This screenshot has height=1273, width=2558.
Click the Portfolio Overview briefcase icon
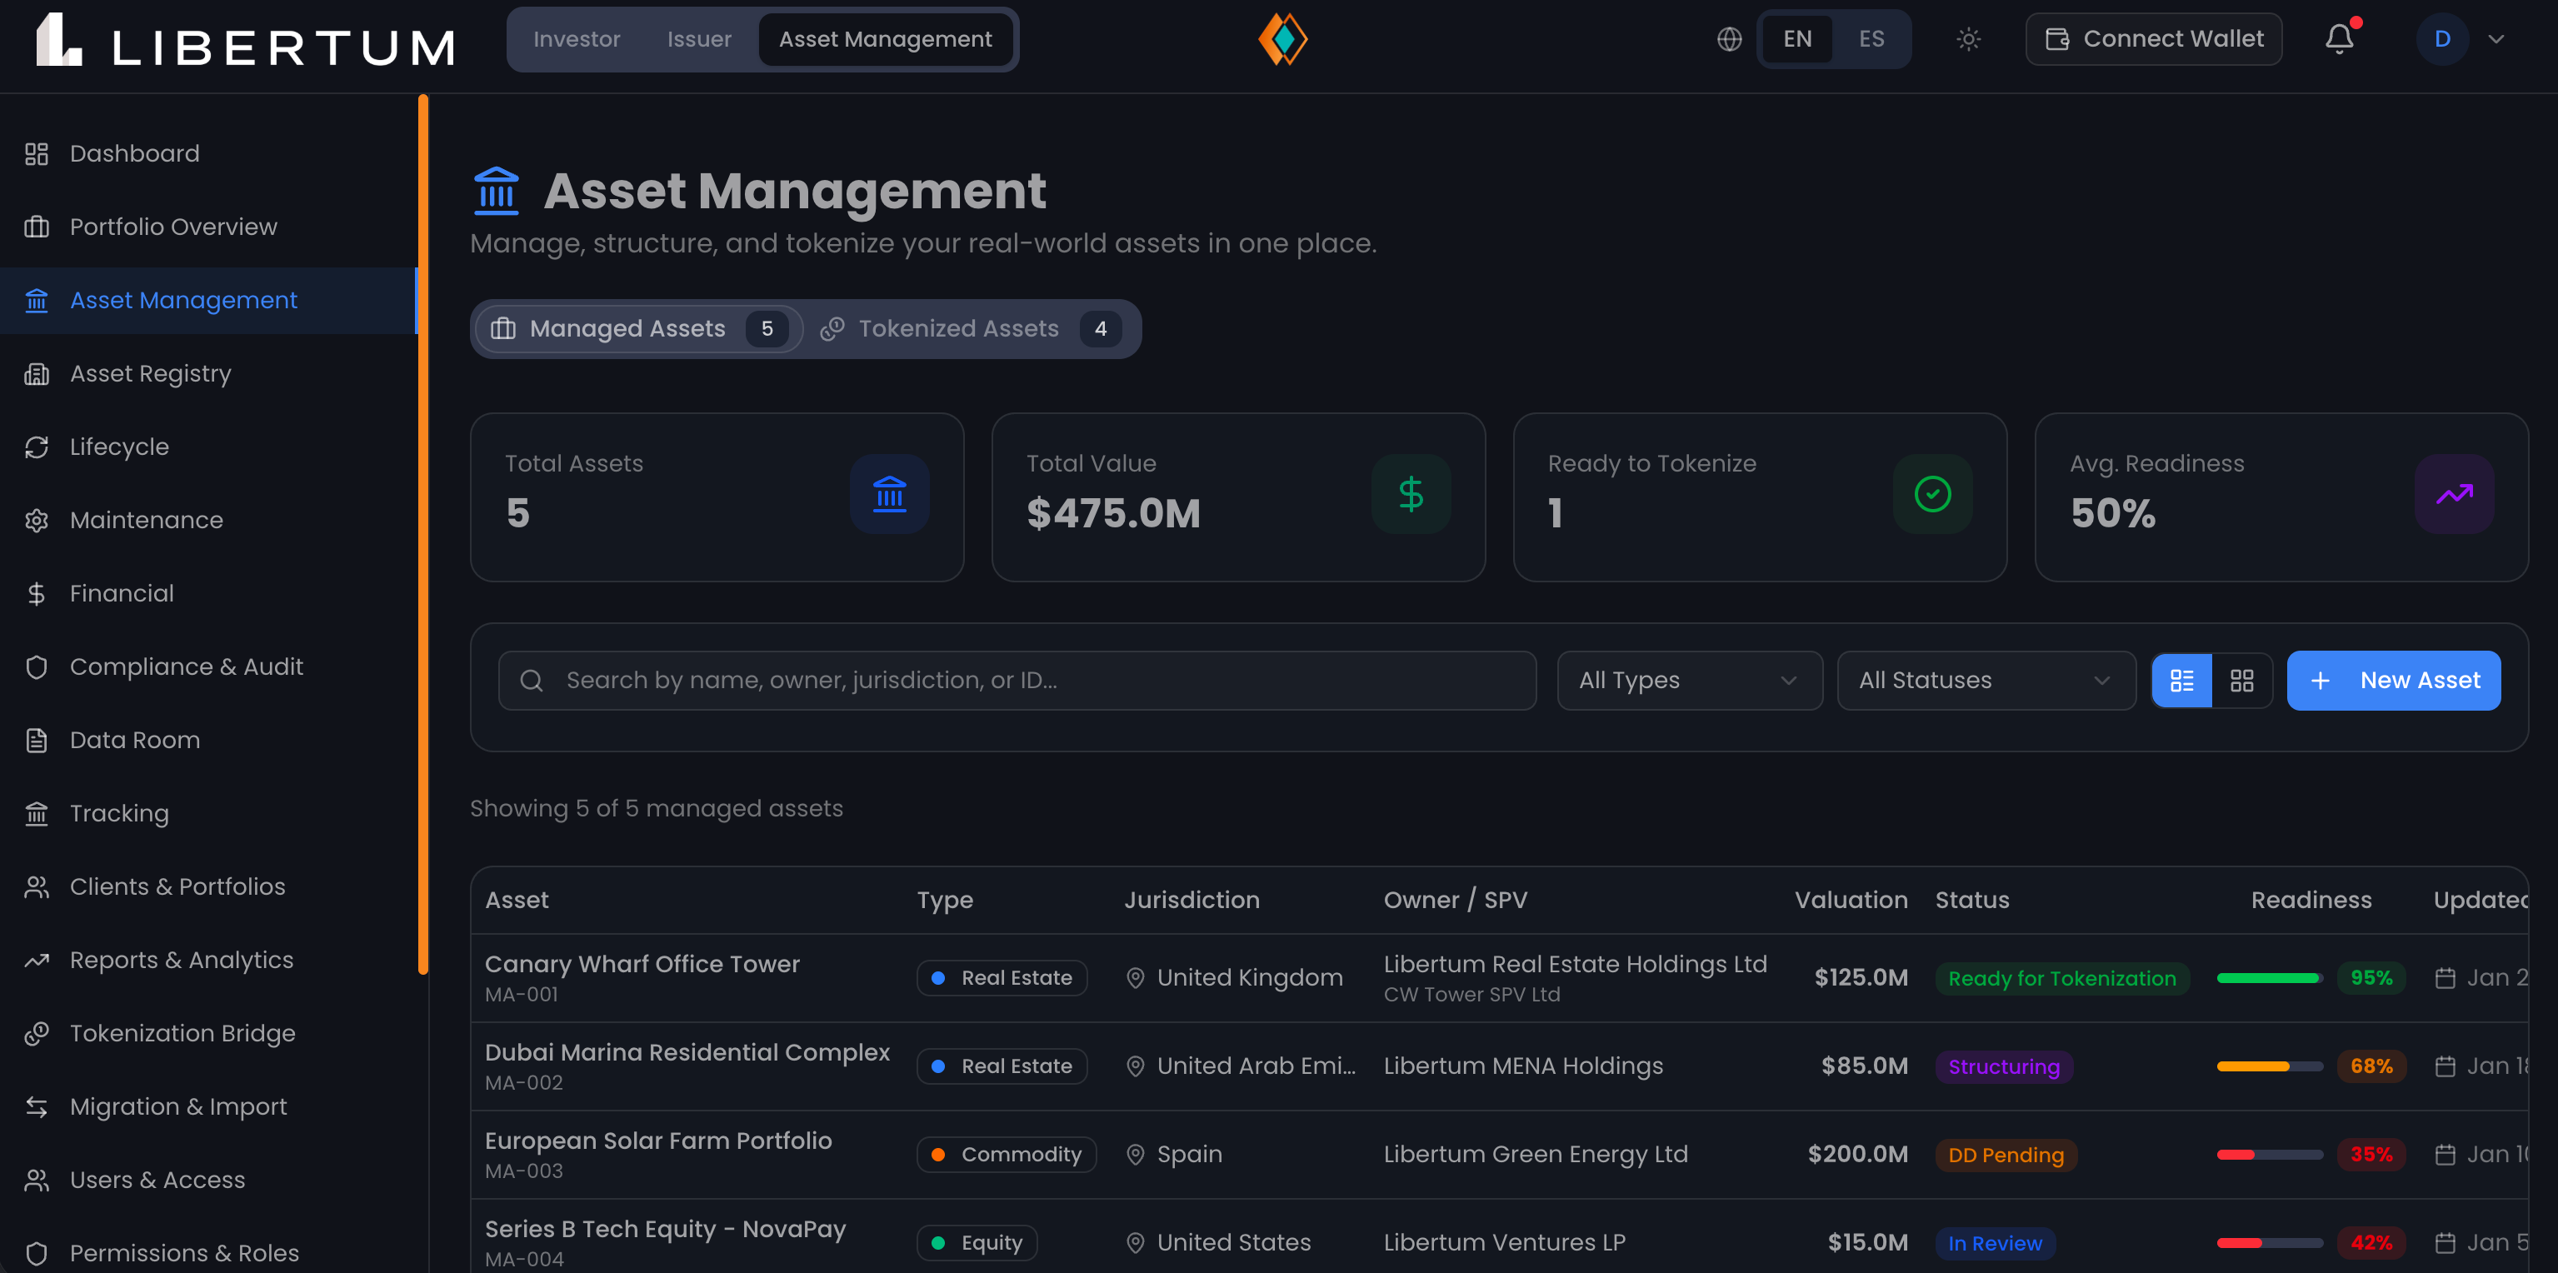(37, 227)
